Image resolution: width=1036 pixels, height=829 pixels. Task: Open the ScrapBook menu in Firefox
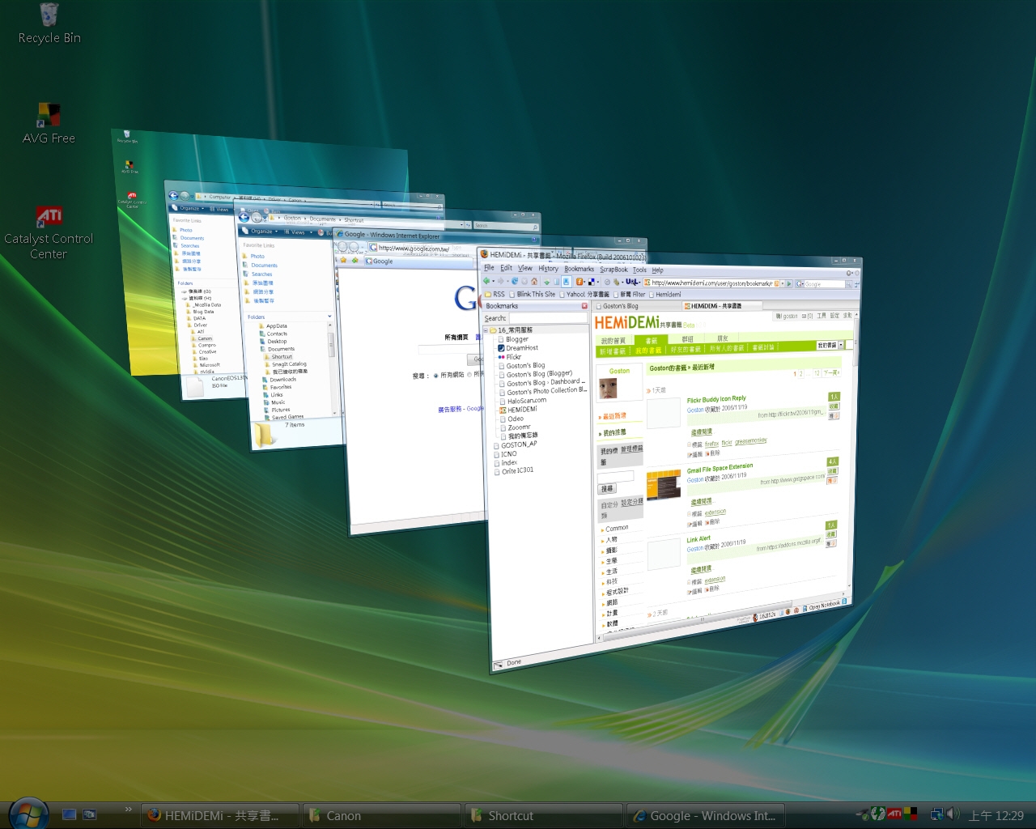[x=614, y=269]
